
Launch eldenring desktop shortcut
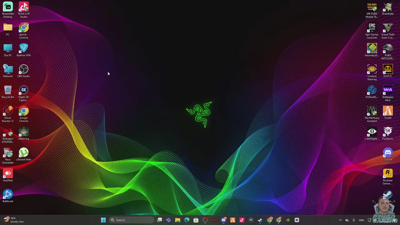coord(24,134)
